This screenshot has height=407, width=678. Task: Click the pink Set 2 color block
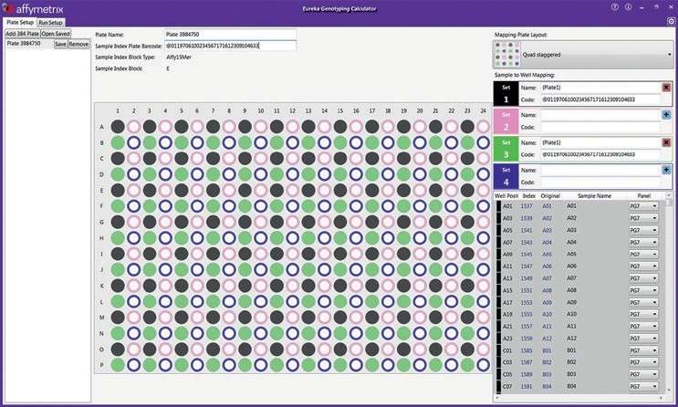[x=506, y=121]
